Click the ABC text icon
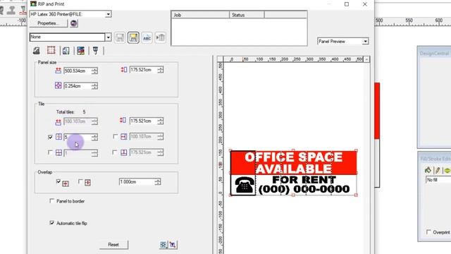 (x=147, y=37)
